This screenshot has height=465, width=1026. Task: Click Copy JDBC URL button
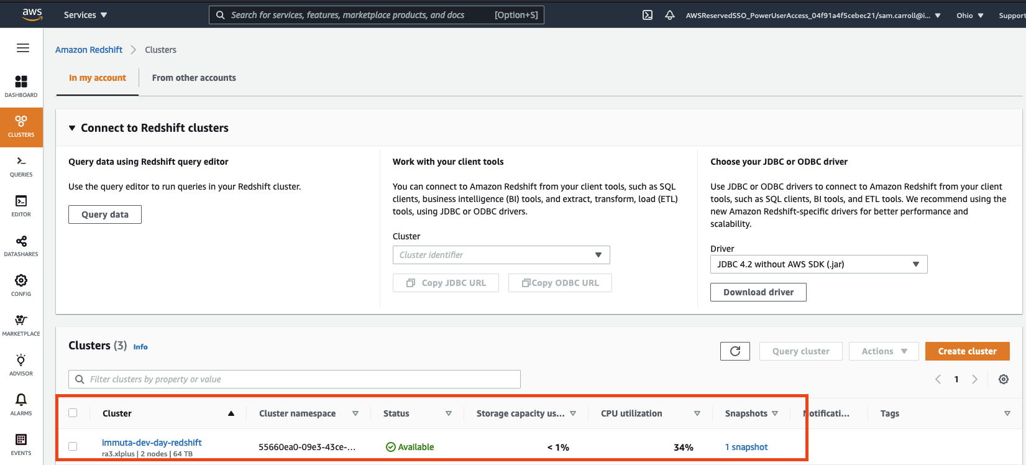pos(446,283)
